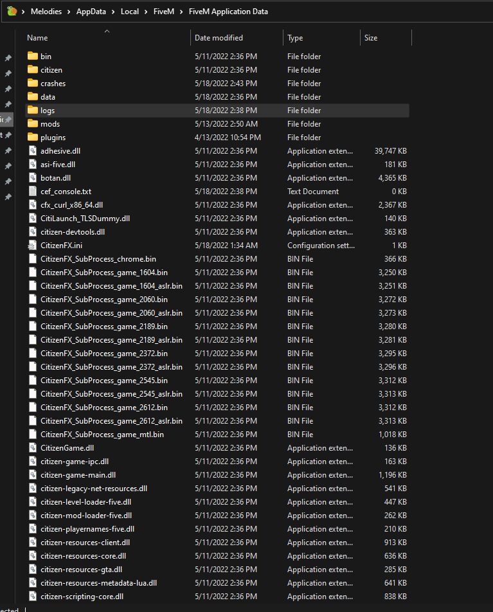Navigate to Local in the breadcrumb
This screenshot has width=493, height=612.
click(x=130, y=12)
